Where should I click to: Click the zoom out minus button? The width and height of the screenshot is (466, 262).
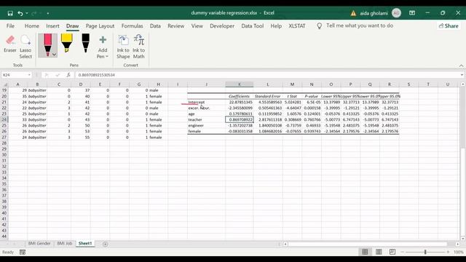[x=403, y=252]
